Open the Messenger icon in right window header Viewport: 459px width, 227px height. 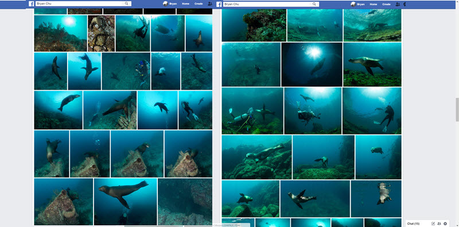point(404,4)
